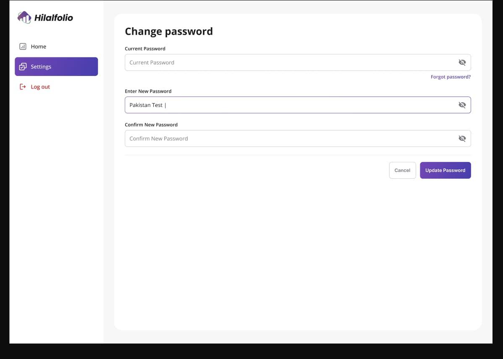Screen dimensions: 503x359
Task: Click the Hilalfolio logo icon
Action: coord(24,17)
